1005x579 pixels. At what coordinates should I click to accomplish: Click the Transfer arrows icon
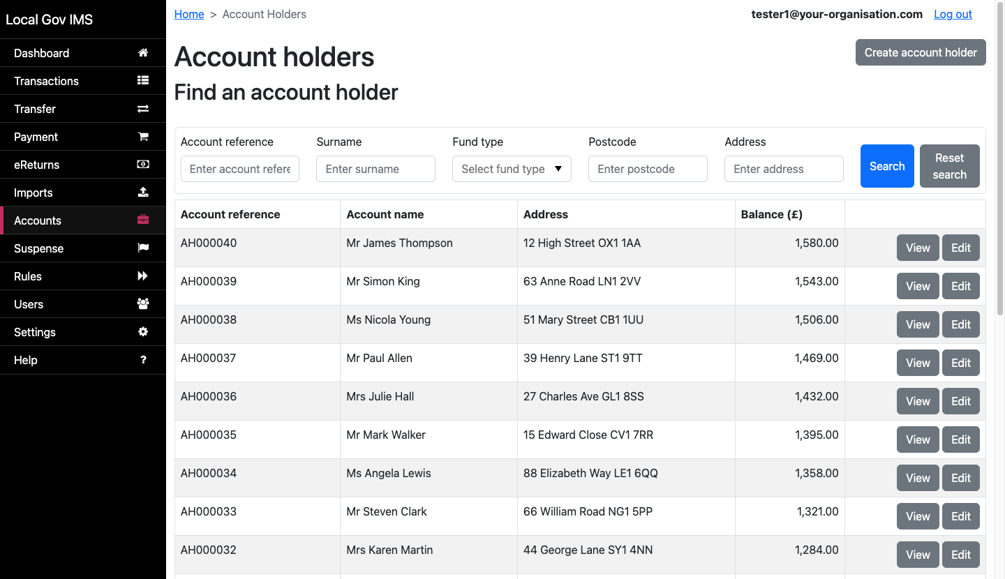(x=143, y=108)
